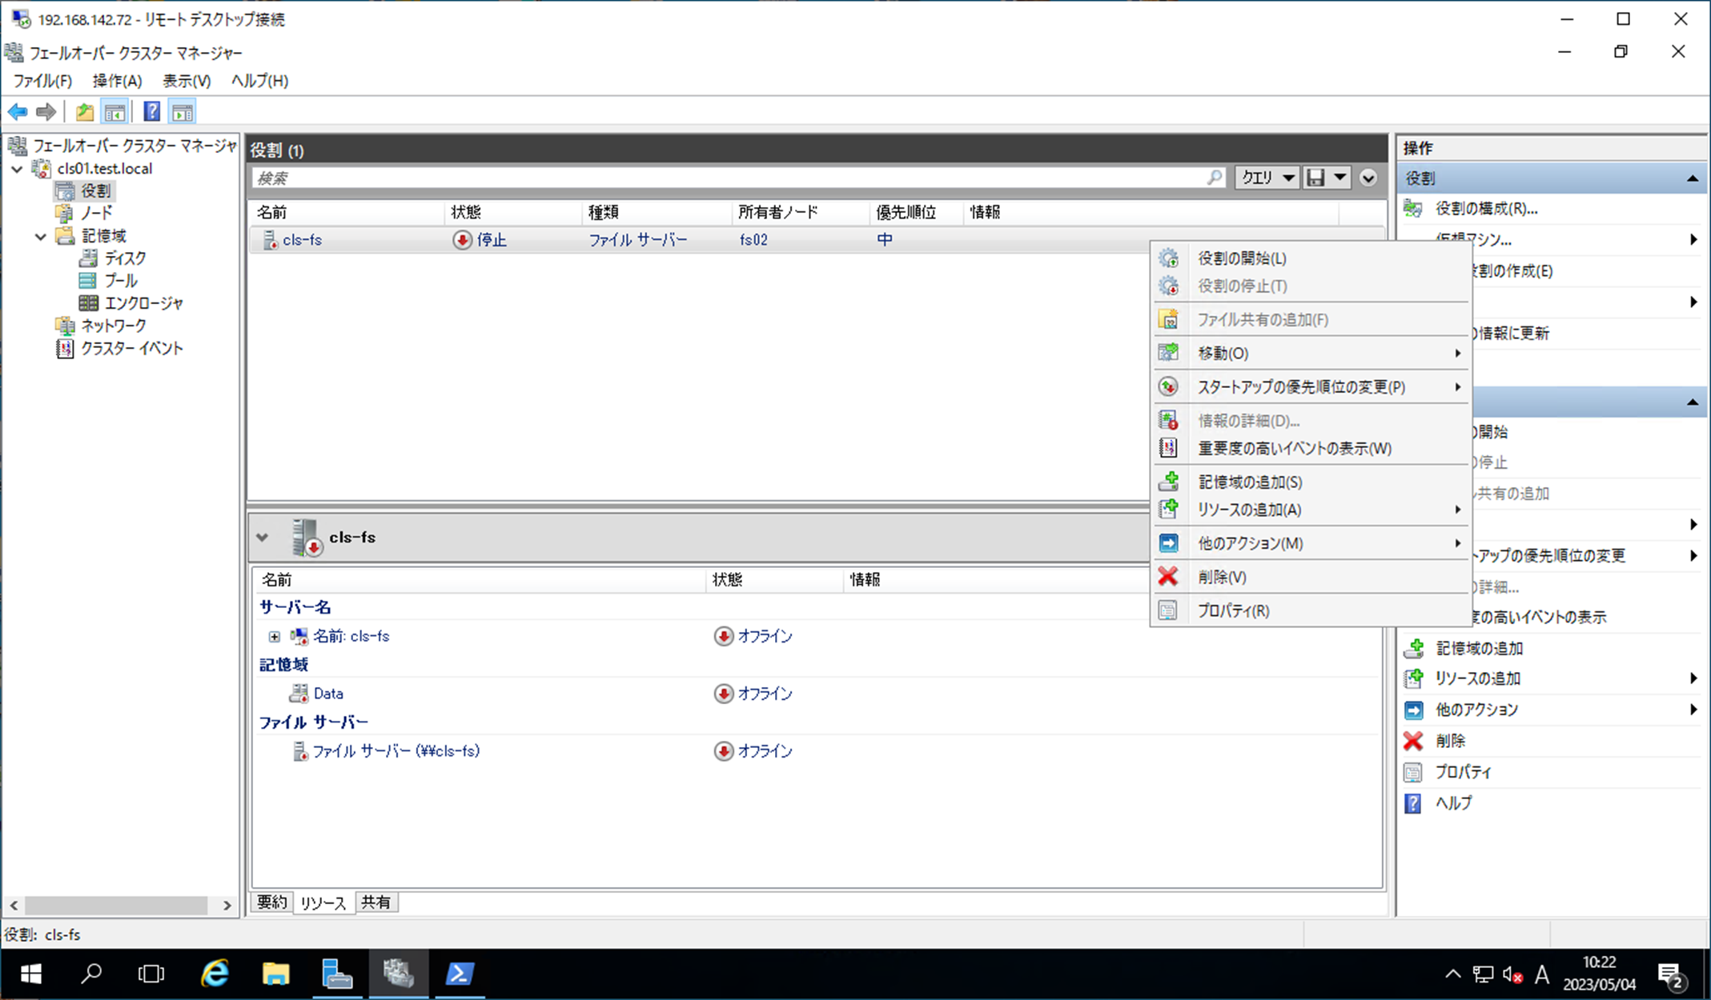
Task: Select the ディスク node in the tree
Action: (x=125, y=258)
